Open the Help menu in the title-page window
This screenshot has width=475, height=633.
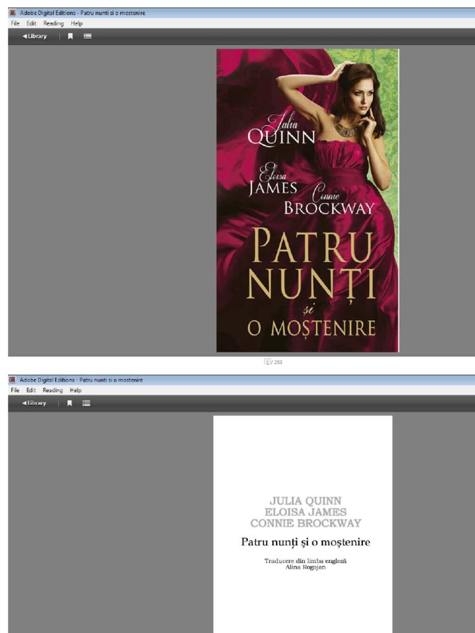click(x=75, y=391)
